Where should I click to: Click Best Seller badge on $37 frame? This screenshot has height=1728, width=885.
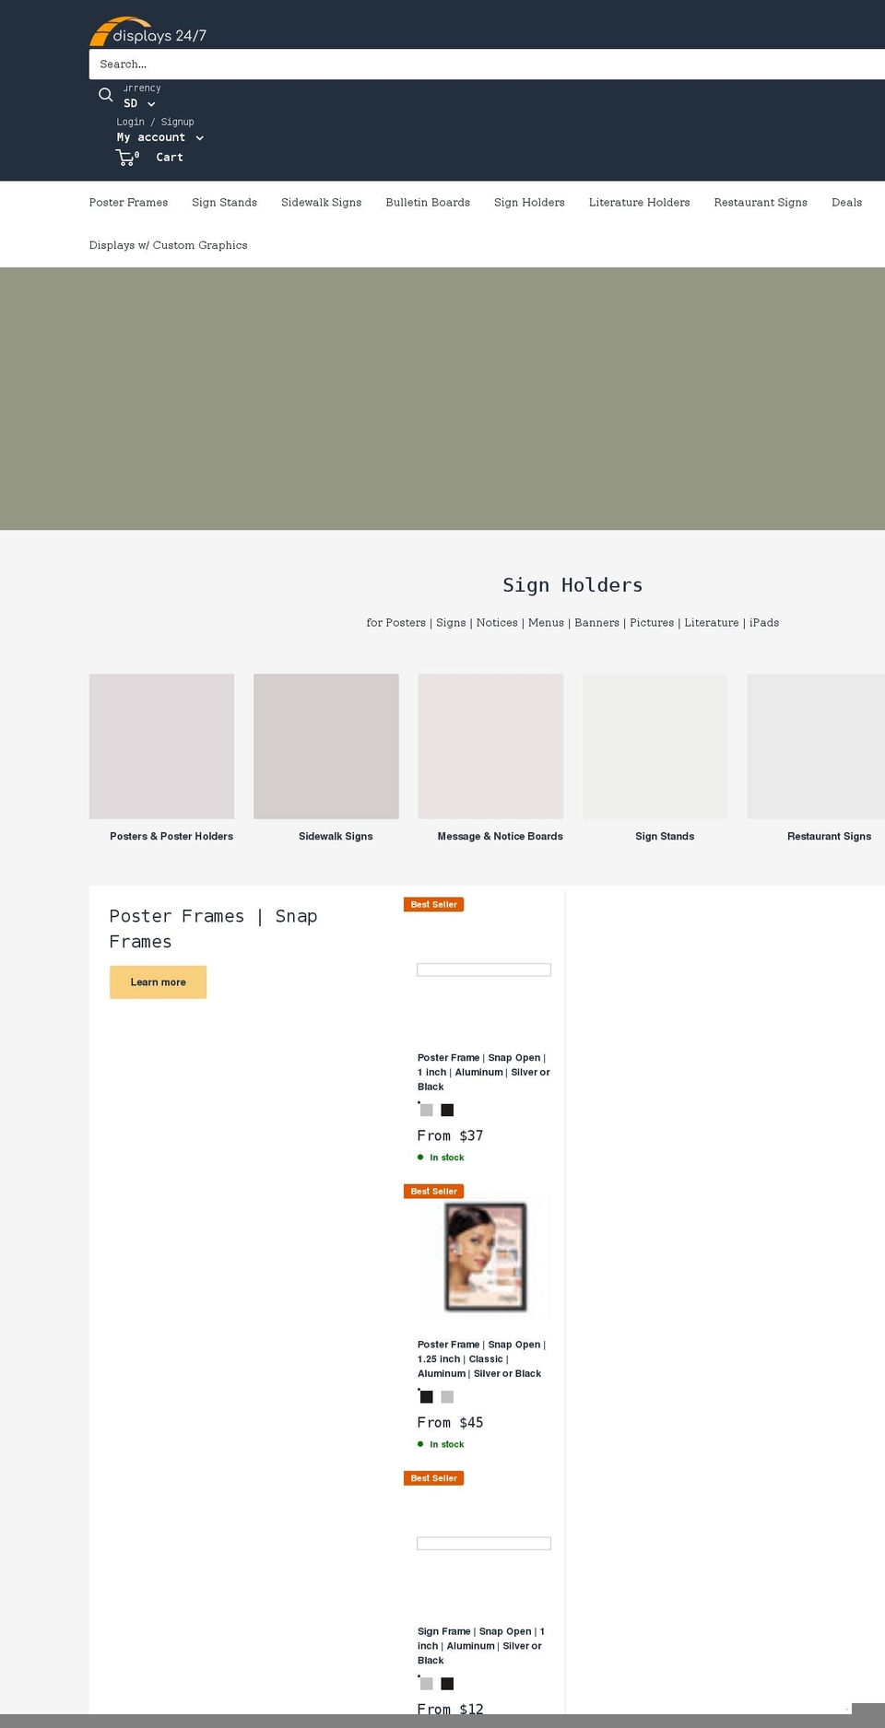pos(433,905)
